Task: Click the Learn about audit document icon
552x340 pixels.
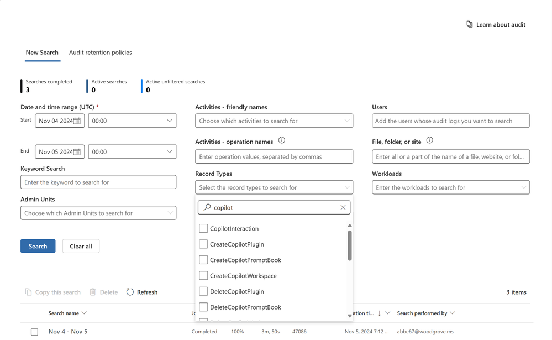Action: (469, 24)
